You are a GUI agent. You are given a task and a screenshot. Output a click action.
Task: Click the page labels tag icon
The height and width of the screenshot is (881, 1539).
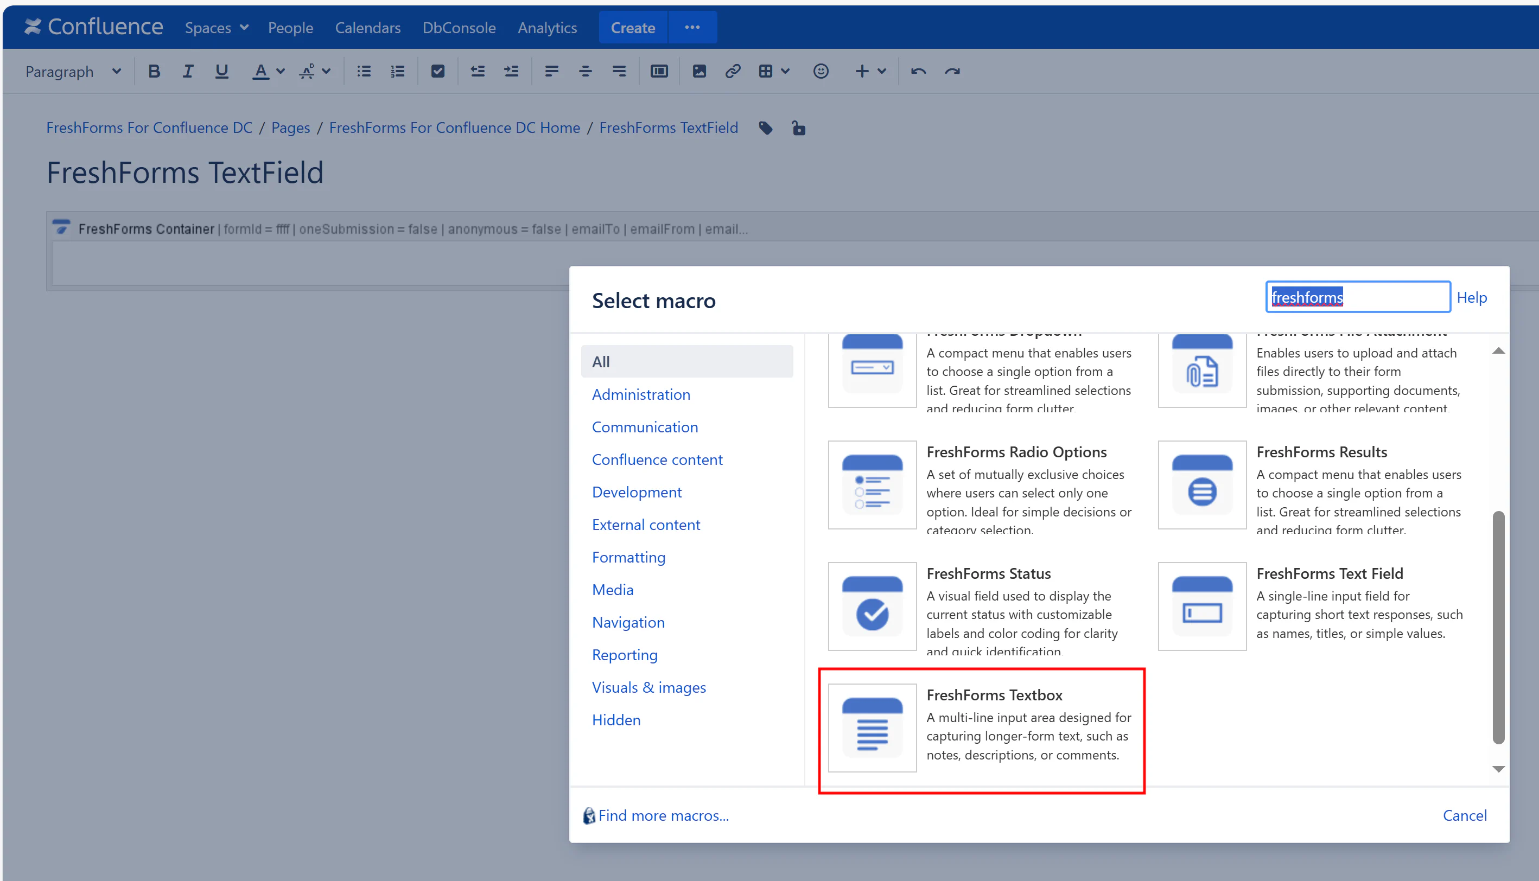pos(766,128)
